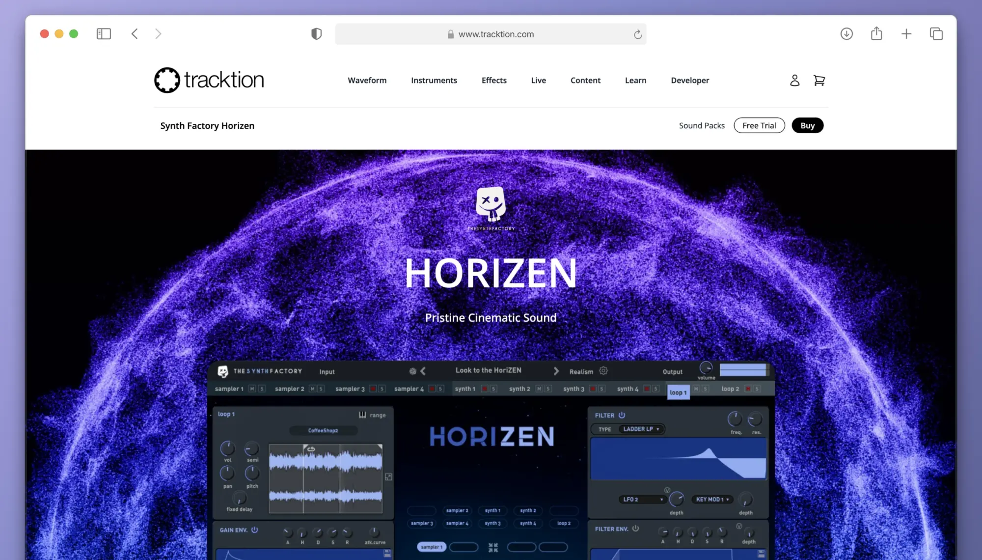
Task: Open the Waveform menu
Action: [x=367, y=80]
